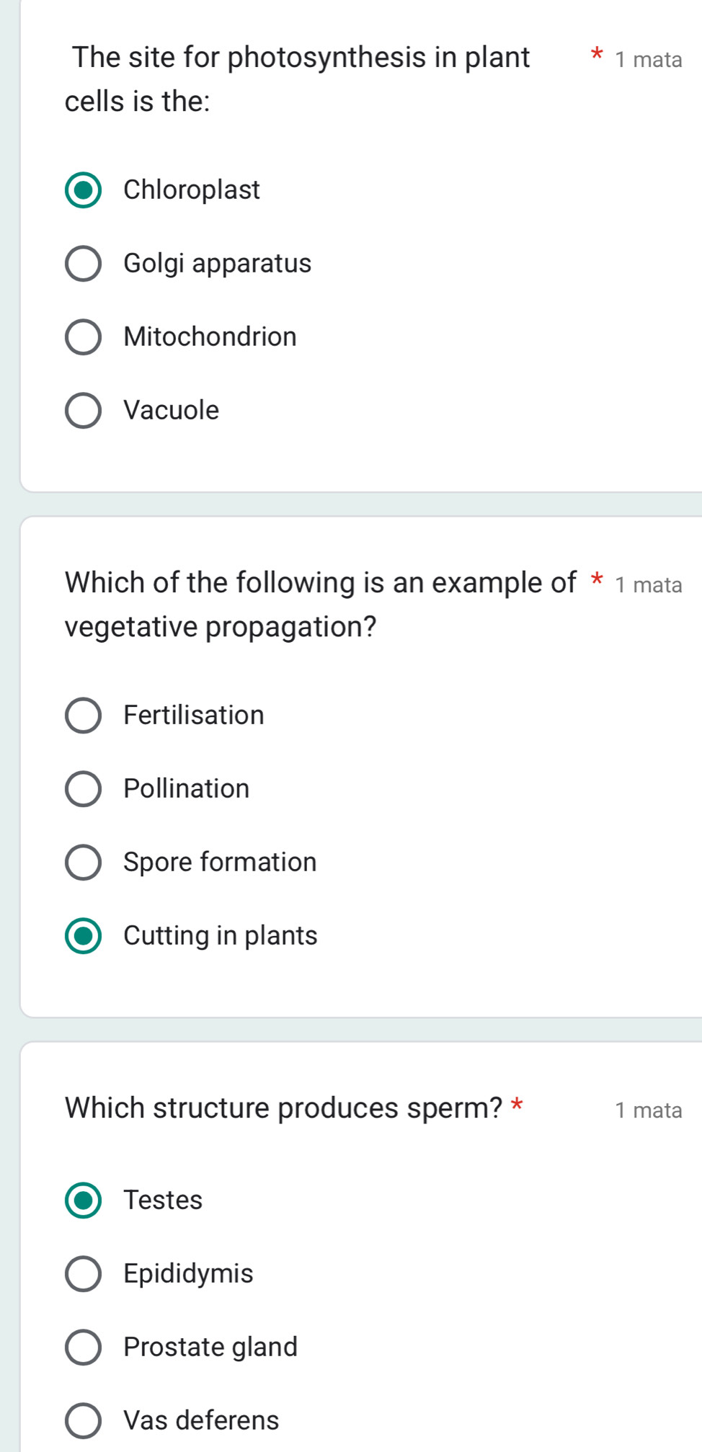The width and height of the screenshot is (702, 1452).
Task: Pick Vacuole for the photosynthesis question
Action: tap(83, 411)
